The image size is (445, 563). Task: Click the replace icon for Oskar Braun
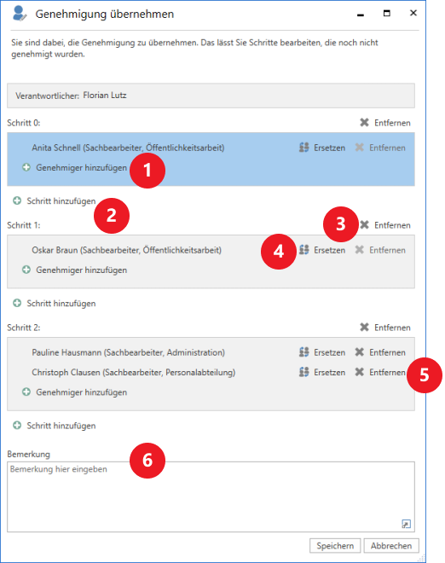(304, 250)
